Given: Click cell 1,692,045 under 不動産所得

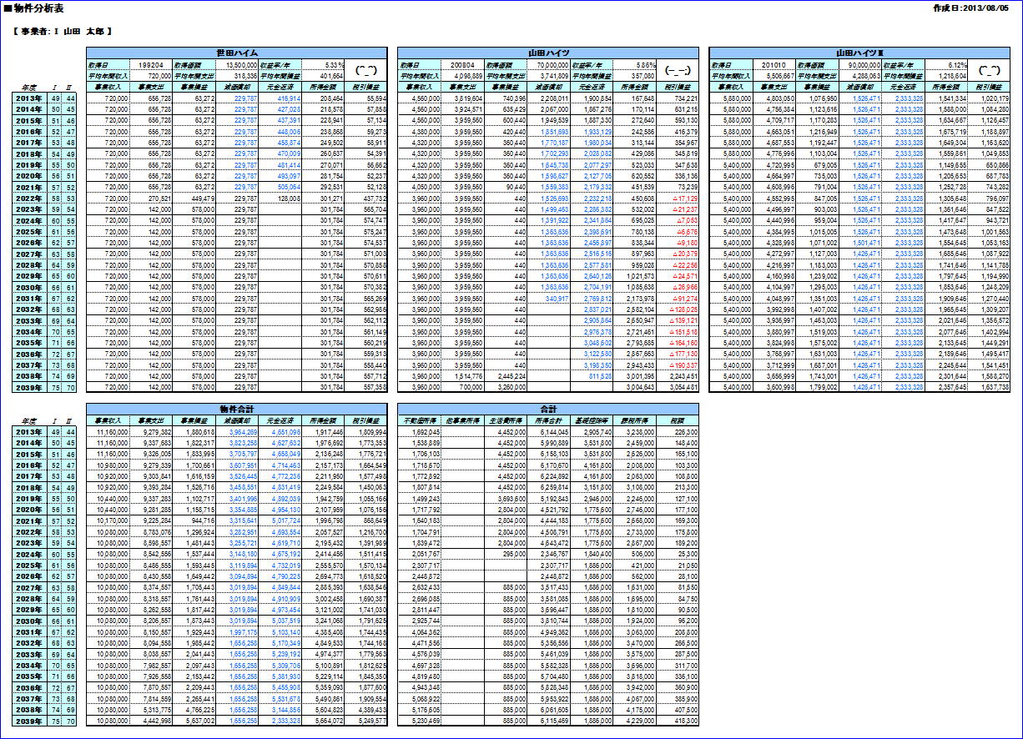Looking at the screenshot, I should 420,432.
